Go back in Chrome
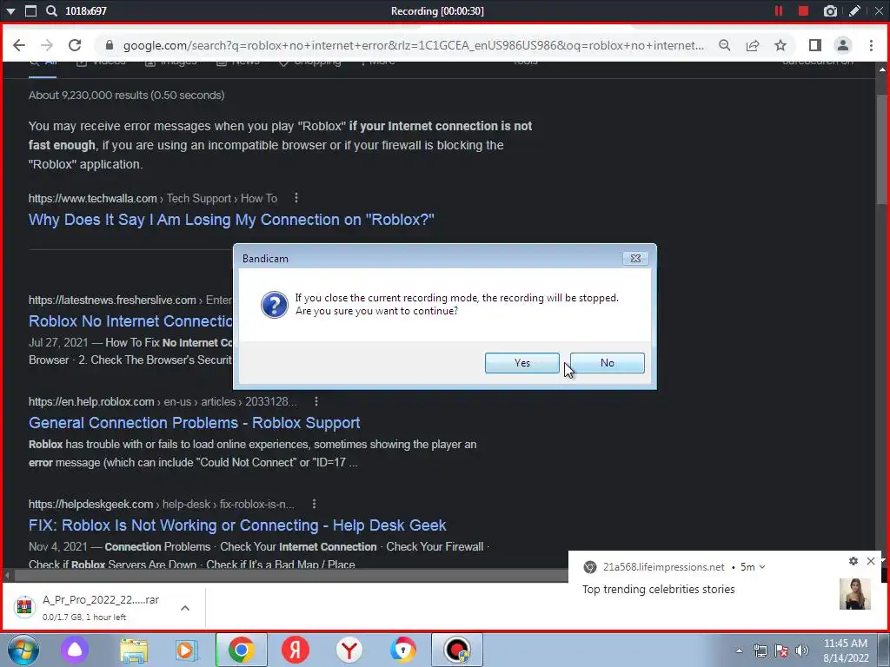 (x=19, y=45)
